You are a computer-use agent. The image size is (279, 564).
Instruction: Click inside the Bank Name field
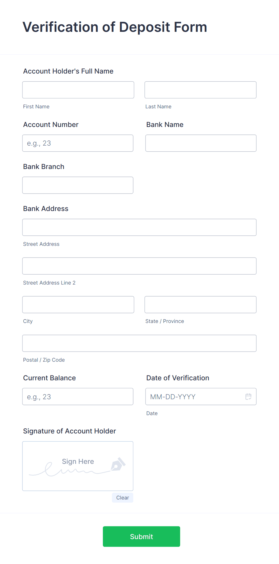point(201,143)
